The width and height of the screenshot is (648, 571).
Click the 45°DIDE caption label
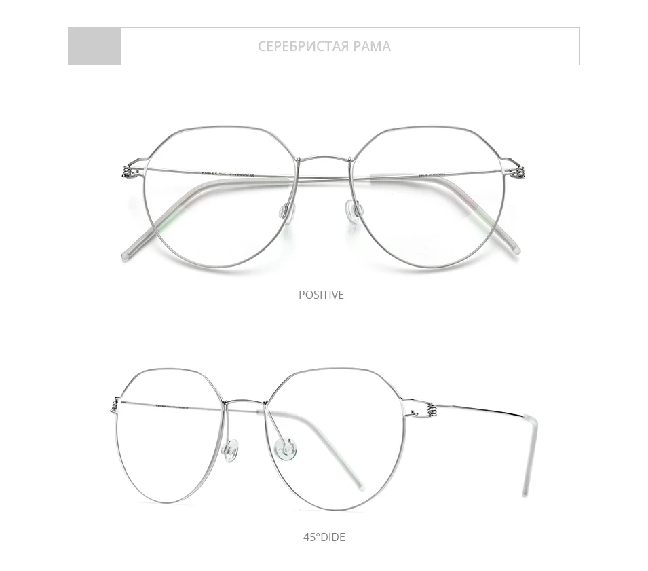click(x=324, y=537)
